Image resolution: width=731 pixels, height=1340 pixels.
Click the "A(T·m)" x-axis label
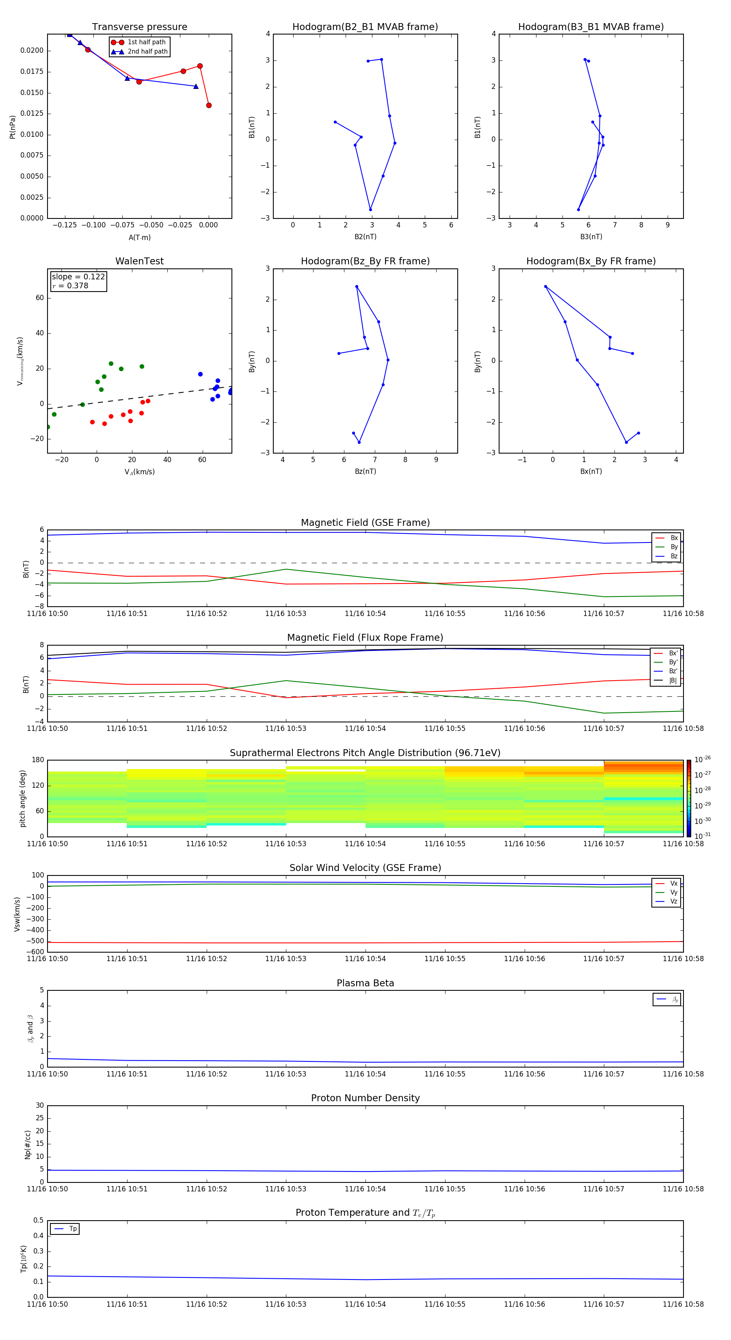[139, 237]
